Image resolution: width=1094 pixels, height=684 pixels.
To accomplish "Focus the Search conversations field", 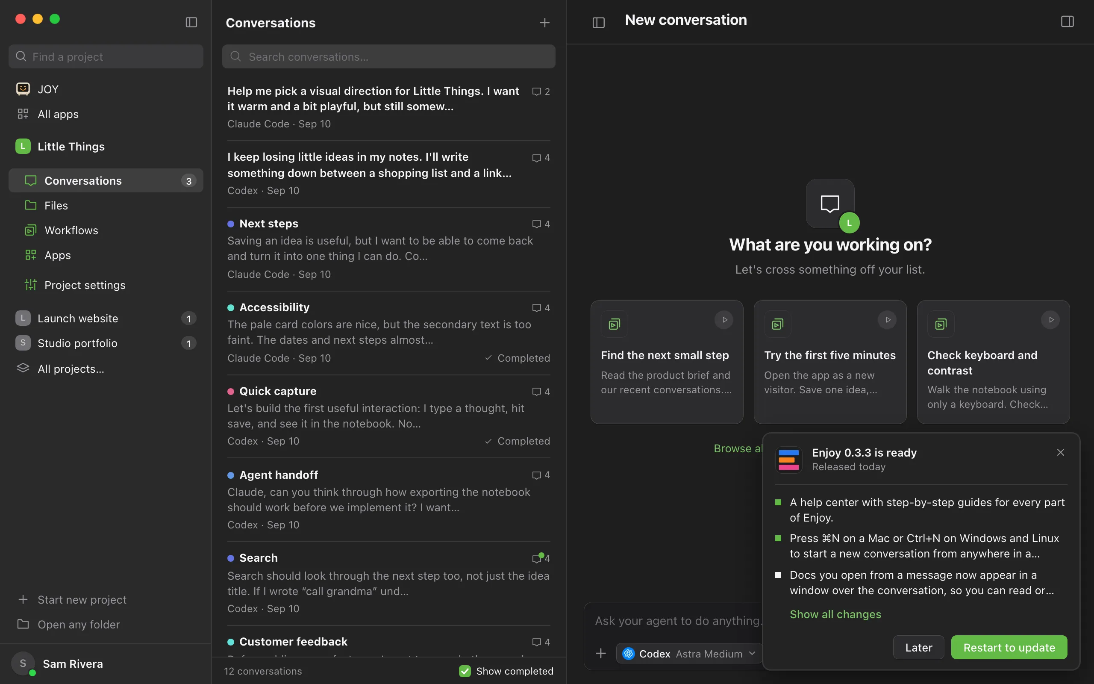I will click(x=389, y=56).
